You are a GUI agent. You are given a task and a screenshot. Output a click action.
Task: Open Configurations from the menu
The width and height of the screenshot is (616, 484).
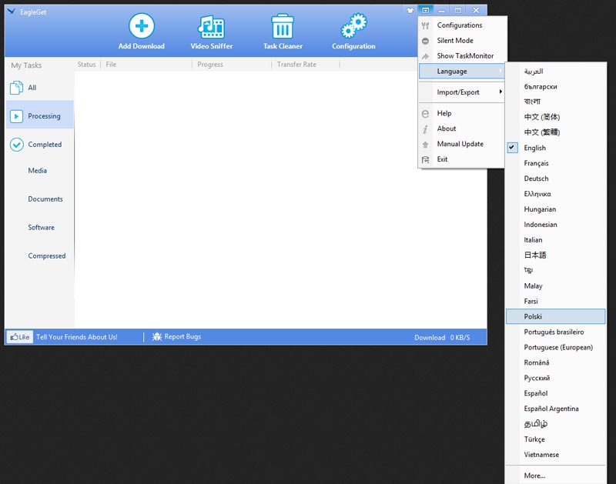point(461,25)
